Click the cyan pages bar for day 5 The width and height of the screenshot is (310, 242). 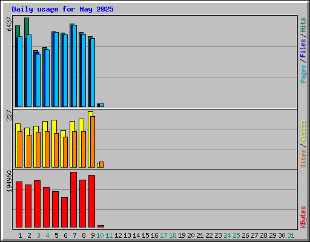point(56,70)
